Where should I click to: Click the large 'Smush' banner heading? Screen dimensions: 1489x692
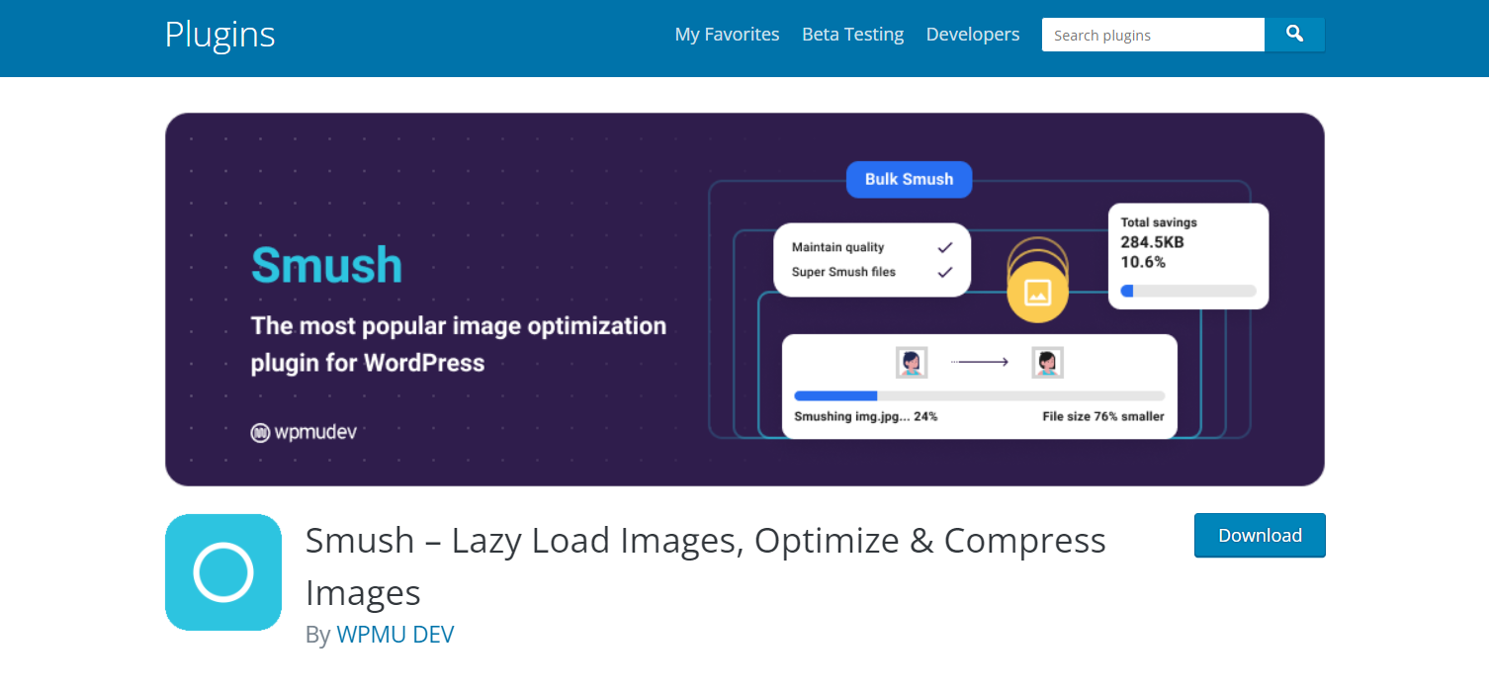tap(326, 265)
